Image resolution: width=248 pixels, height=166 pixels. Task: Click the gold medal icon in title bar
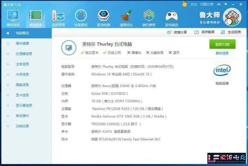(184, 4)
